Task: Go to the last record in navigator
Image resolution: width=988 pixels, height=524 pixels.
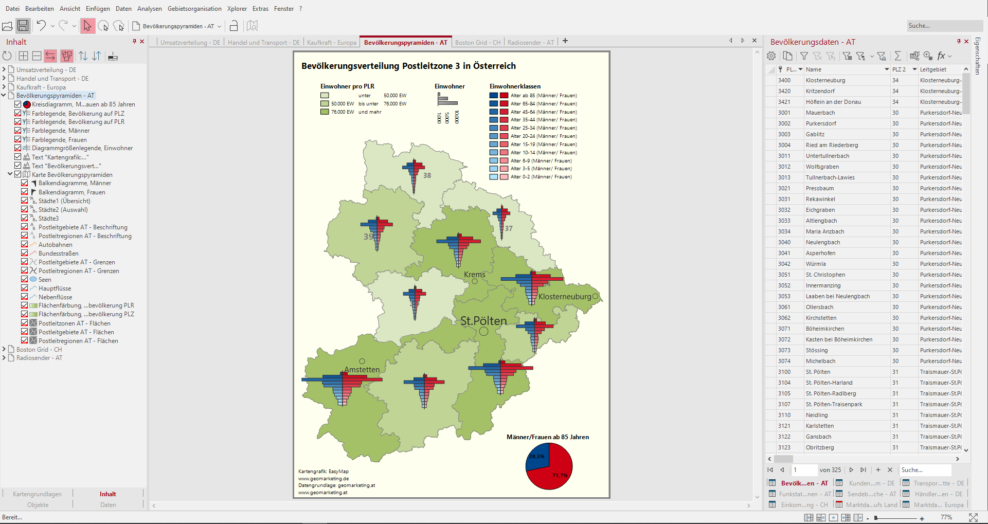Action: 864,470
